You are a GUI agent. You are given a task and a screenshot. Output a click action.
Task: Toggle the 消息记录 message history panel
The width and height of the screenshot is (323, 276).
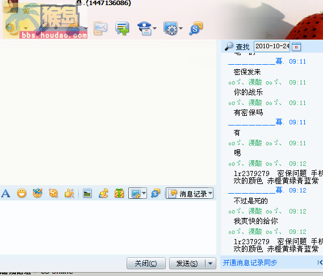click(x=190, y=193)
